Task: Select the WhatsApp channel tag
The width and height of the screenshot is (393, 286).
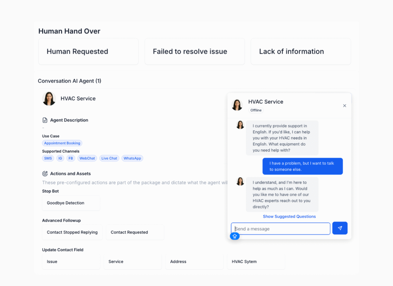Action: pyautogui.click(x=132, y=158)
